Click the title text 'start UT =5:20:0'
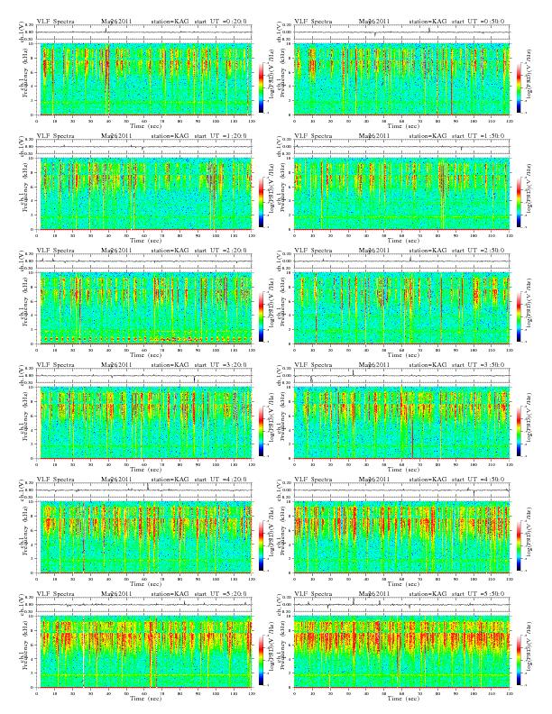This screenshot has height=714, width=552. (x=221, y=594)
